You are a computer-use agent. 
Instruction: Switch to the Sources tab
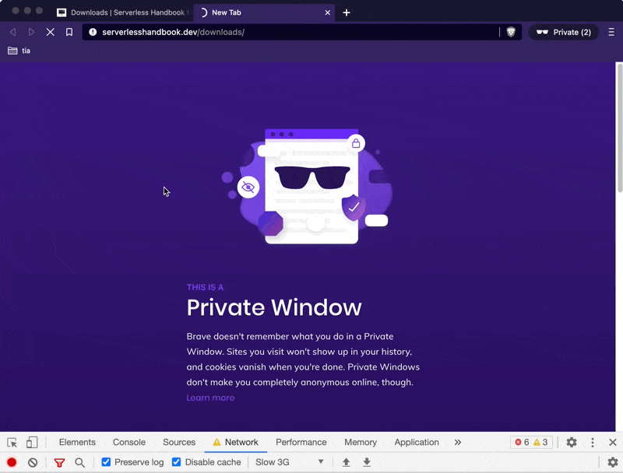pos(179,443)
